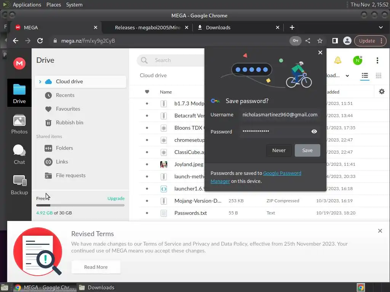Click the favourite heart column header
The width and height of the screenshot is (390, 292).
tap(147, 92)
